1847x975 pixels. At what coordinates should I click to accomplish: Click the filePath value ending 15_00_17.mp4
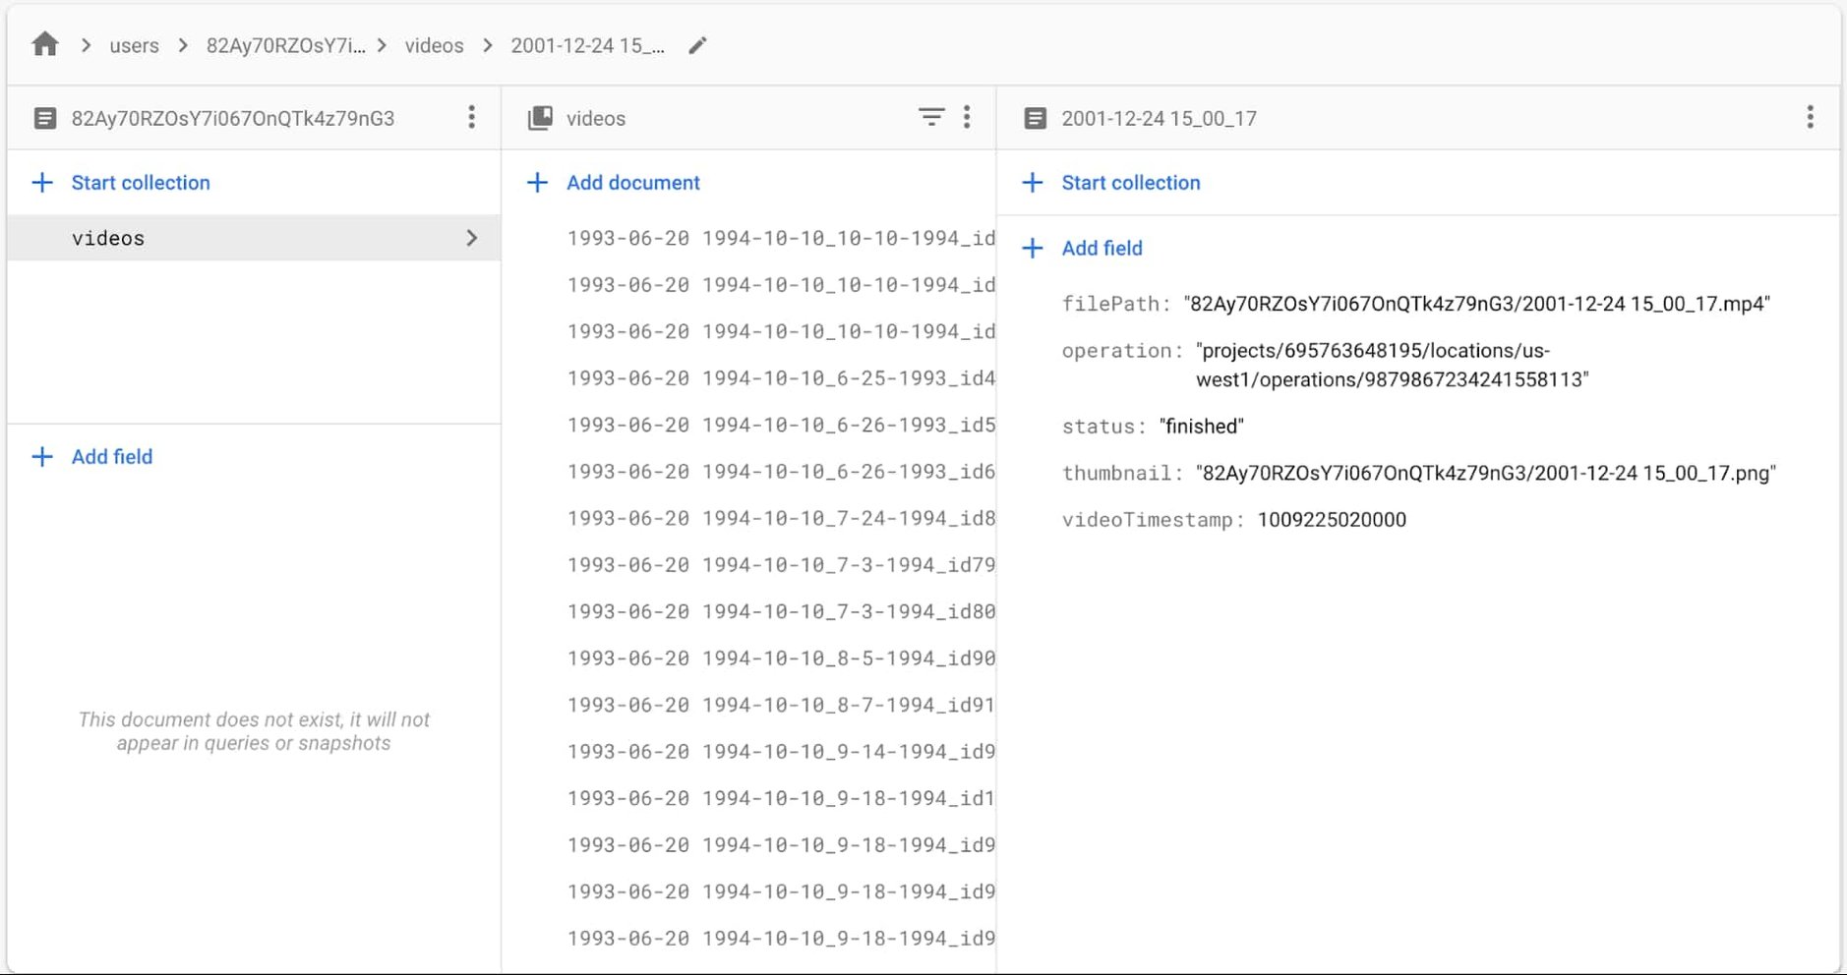click(x=1477, y=304)
